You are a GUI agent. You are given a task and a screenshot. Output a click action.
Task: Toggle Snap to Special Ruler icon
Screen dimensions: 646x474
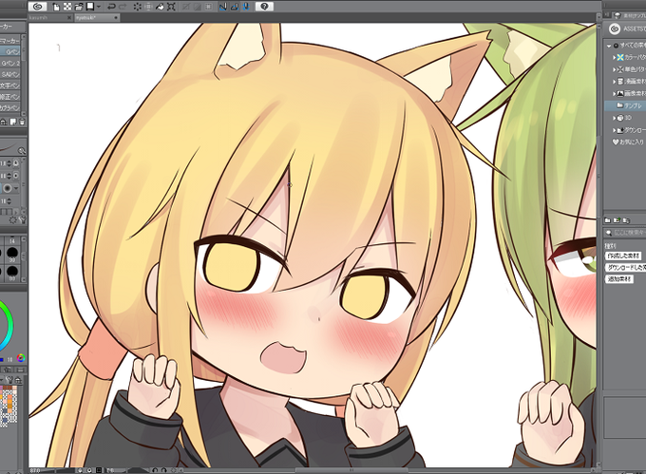(x=235, y=7)
